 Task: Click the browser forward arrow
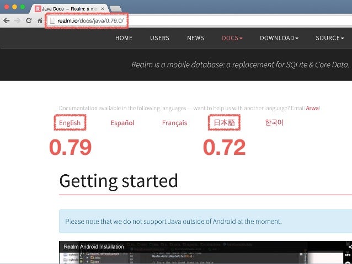17,20
